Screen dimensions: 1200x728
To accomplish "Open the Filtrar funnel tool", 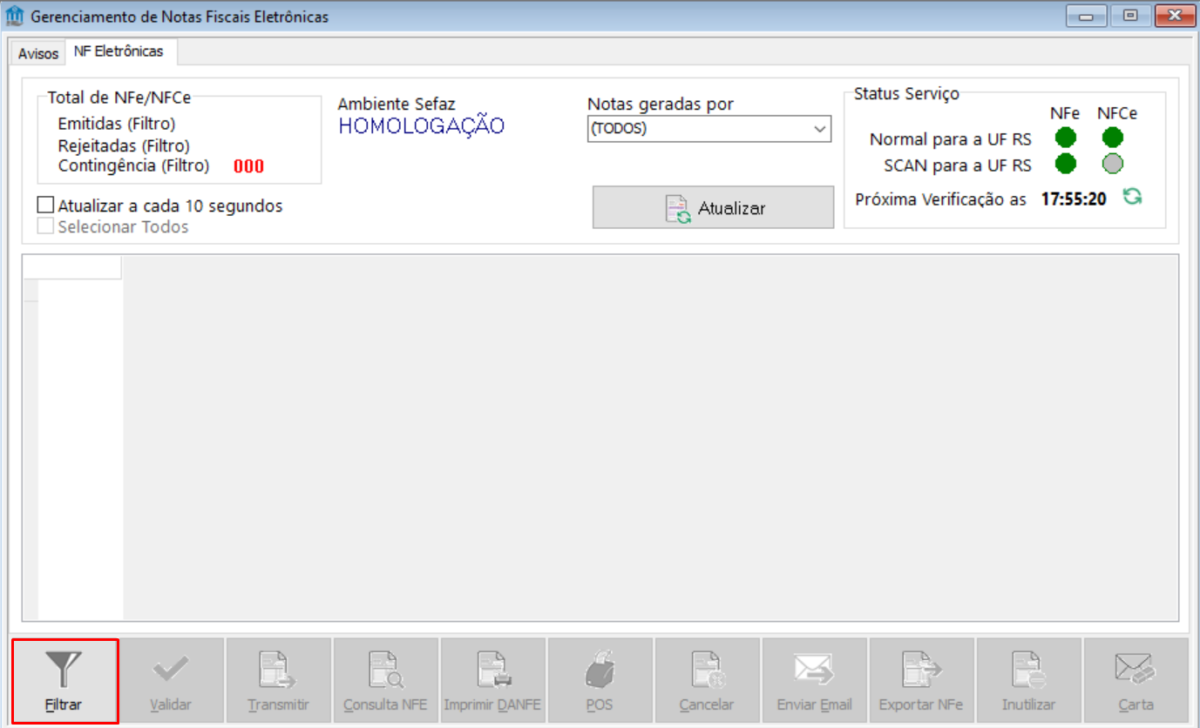I will (64, 680).
